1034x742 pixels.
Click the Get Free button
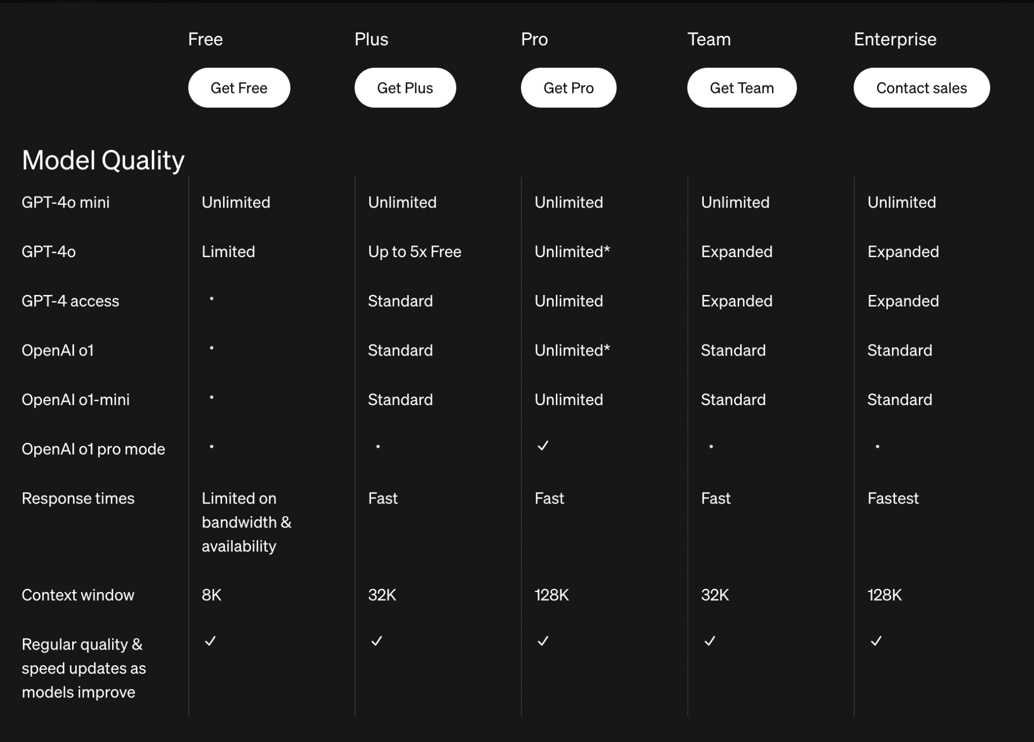(x=239, y=88)
